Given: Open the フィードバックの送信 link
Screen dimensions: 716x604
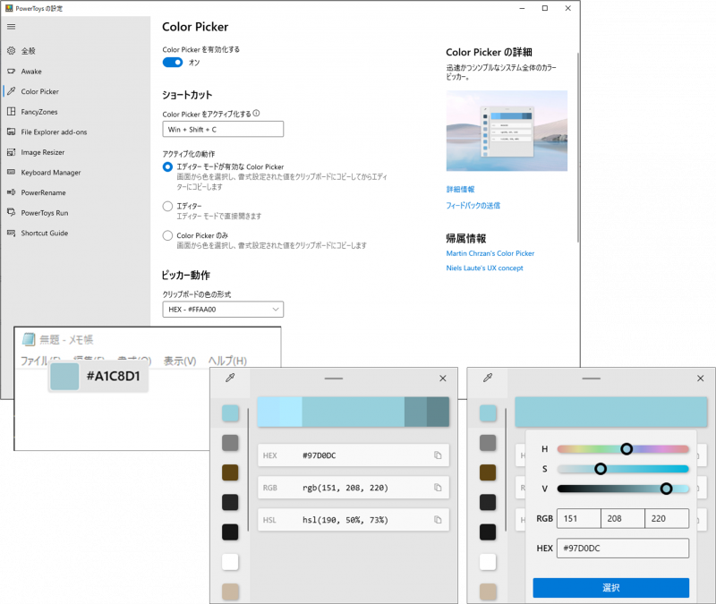Looking at the screenshot, I should (473, 206).
